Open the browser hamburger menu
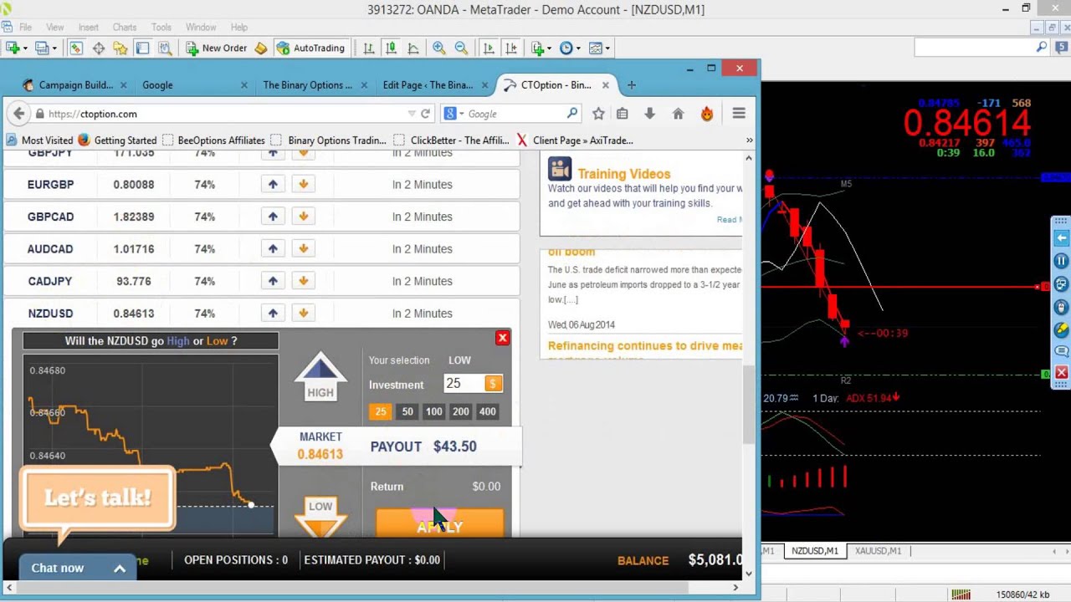1071x602 pixels. click(739, 114)
